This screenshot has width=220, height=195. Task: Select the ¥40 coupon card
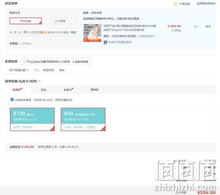click(83, 119)
